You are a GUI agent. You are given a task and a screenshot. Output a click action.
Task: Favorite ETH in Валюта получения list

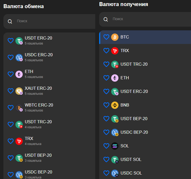point(106,78)
